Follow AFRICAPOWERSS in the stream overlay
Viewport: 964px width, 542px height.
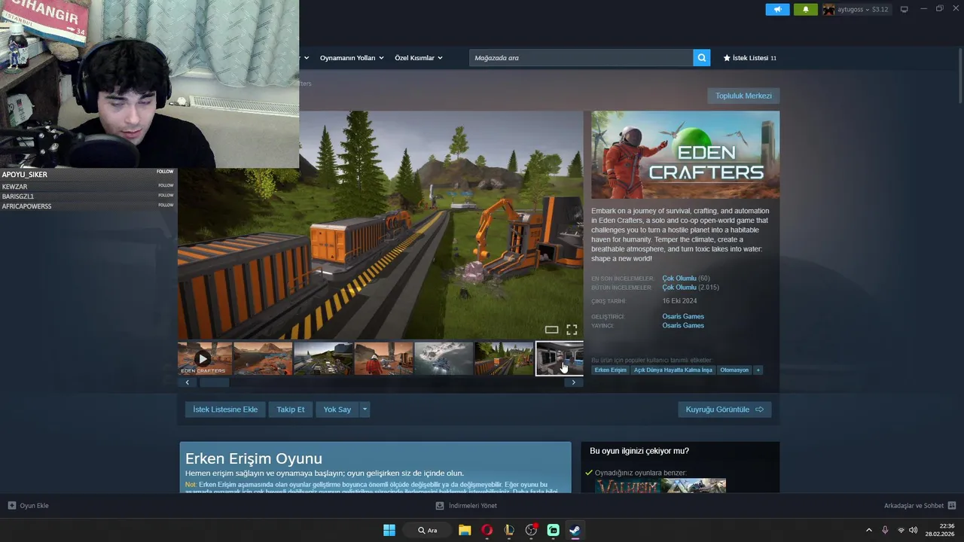[166, 205]
